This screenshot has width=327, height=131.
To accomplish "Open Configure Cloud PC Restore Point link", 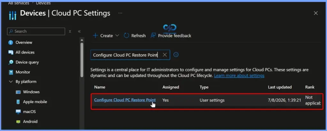I will click(x=125, y=100).
